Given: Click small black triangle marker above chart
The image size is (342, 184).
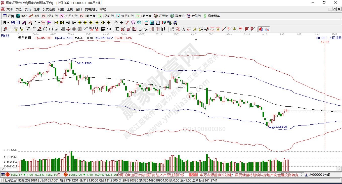Looking at the screenshot, I should click(x=196, y=40).
